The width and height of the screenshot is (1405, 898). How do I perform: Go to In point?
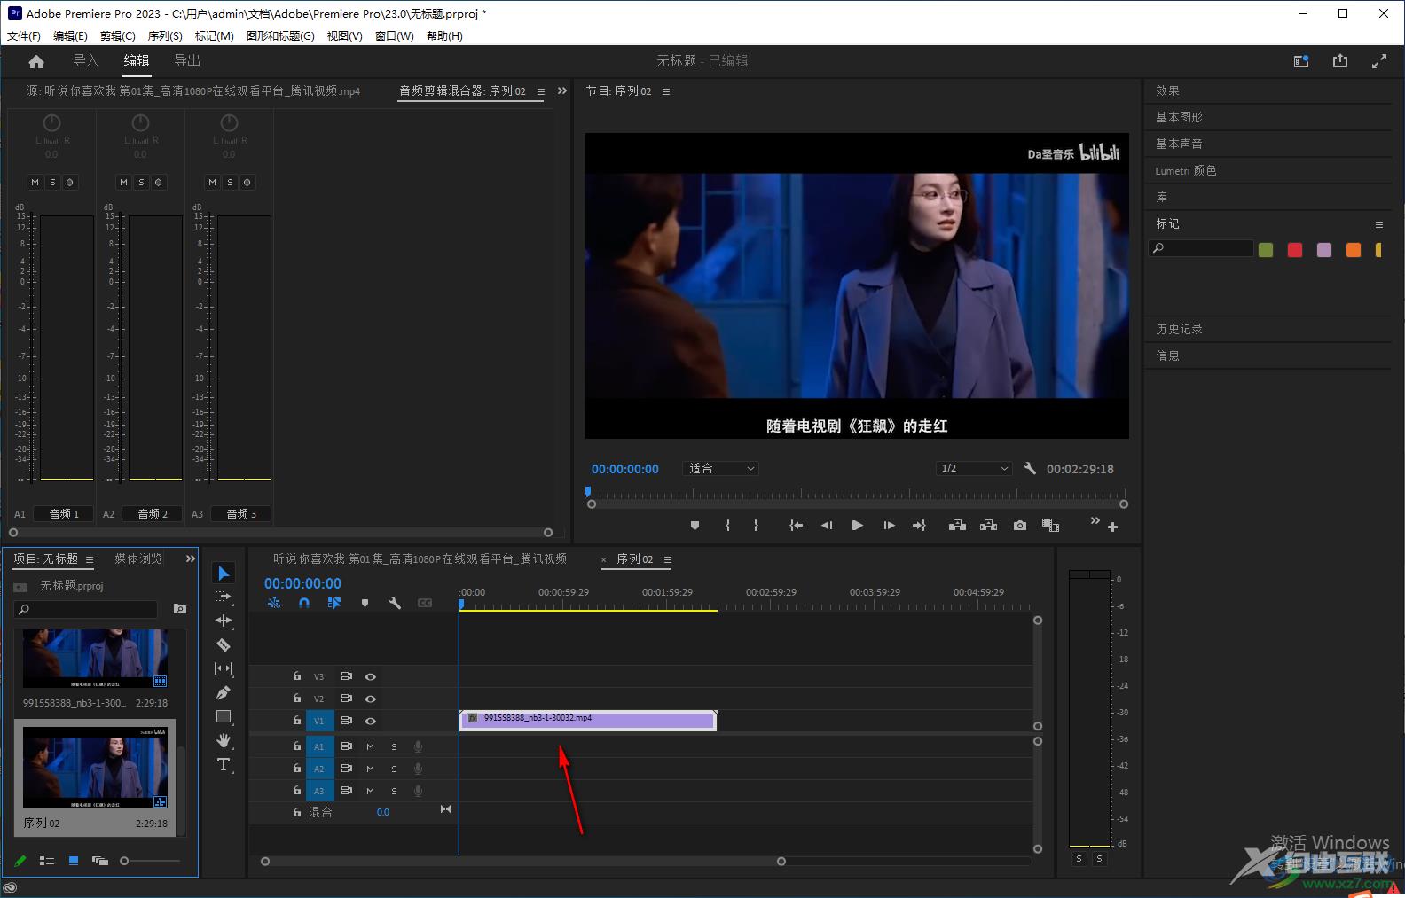pyautogui.click(x=797, y=526)
